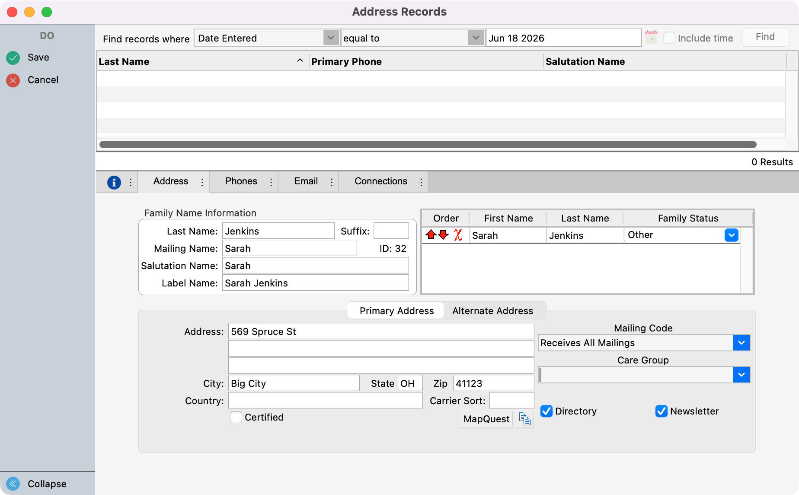Image resolution: width=799 pixels, height=495 pixels.
Task: Open the Date Entered field dropdown
Action: (x=331, y=38)
